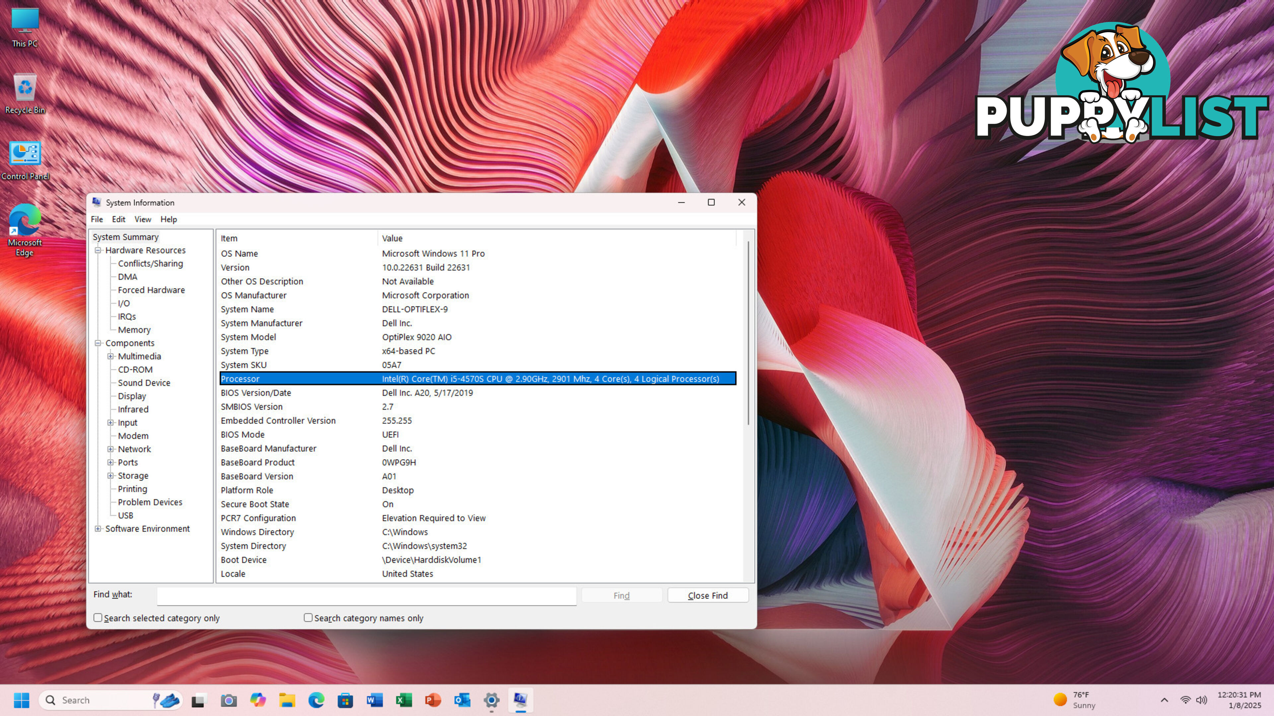Click the Windows Start button
The height and width of the screenshot is (716, 1274).
(21, 700)
